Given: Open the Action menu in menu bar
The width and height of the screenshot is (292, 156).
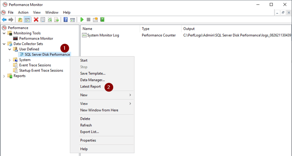Looking at the screenshot, I should click(23, 12).
